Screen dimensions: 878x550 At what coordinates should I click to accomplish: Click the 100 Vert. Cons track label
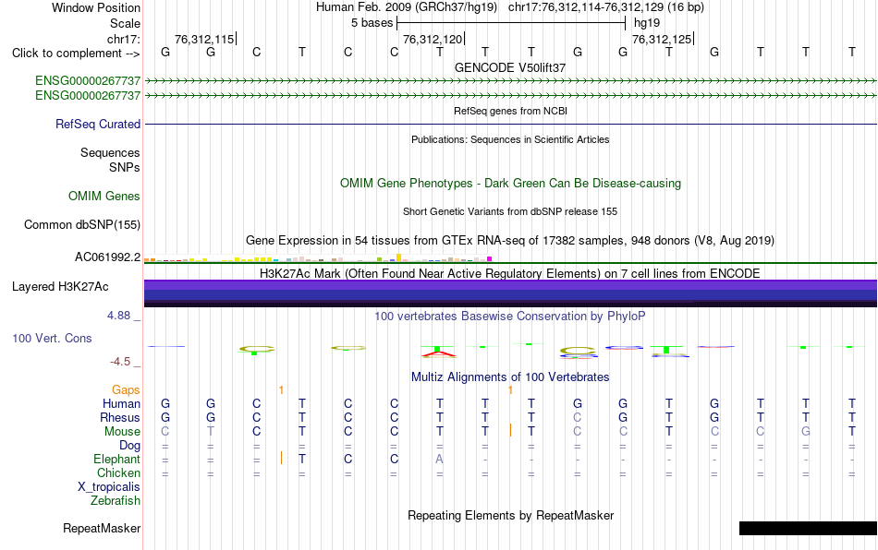tap(52, 338)
